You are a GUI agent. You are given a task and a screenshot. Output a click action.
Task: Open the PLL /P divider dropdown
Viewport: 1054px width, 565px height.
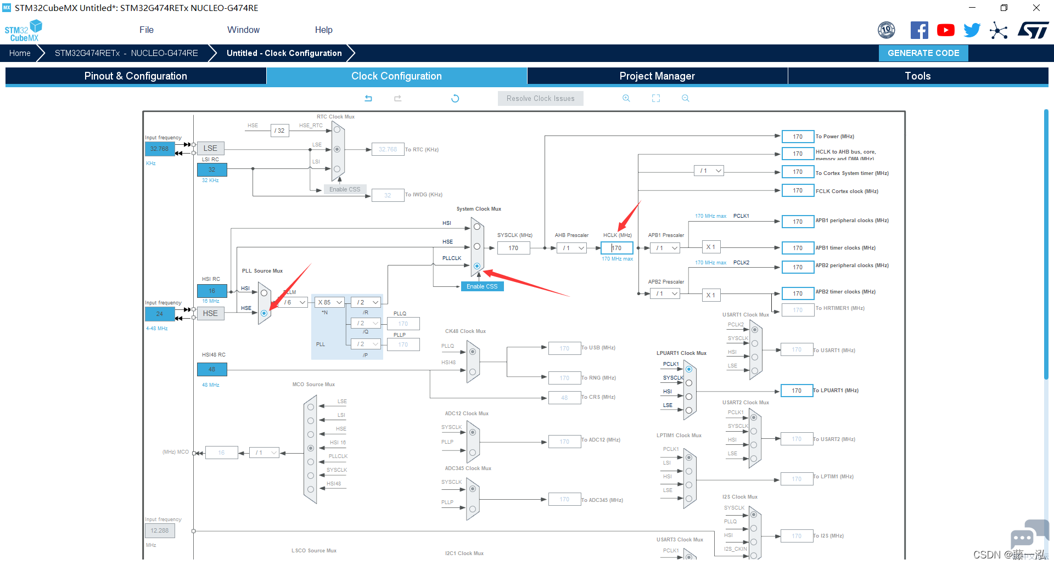click(366, 344)
